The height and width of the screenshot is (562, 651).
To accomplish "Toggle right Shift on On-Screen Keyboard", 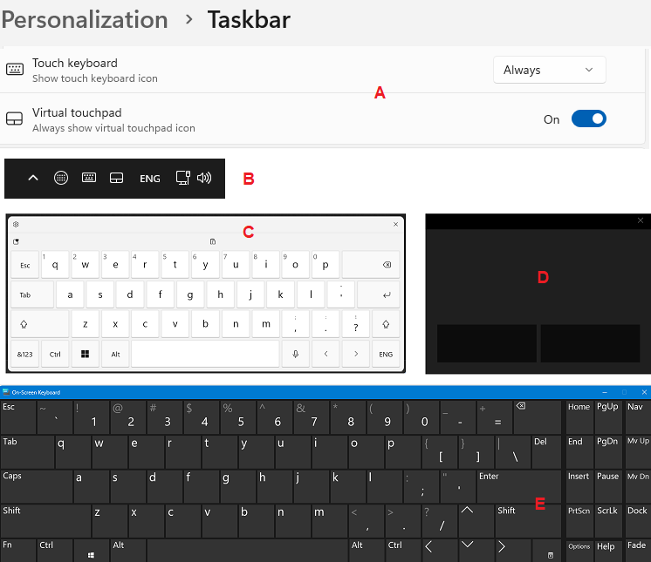I will click(x=528, y=520).
